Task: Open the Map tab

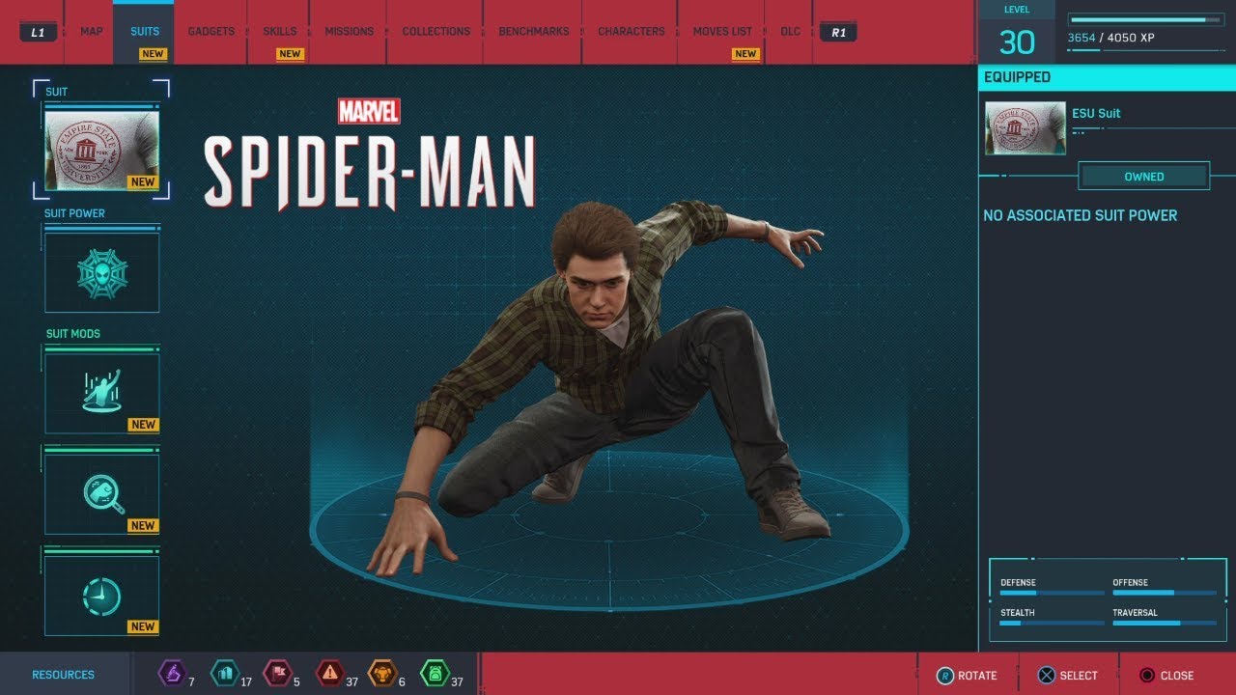Action: [x=92, y=31]
